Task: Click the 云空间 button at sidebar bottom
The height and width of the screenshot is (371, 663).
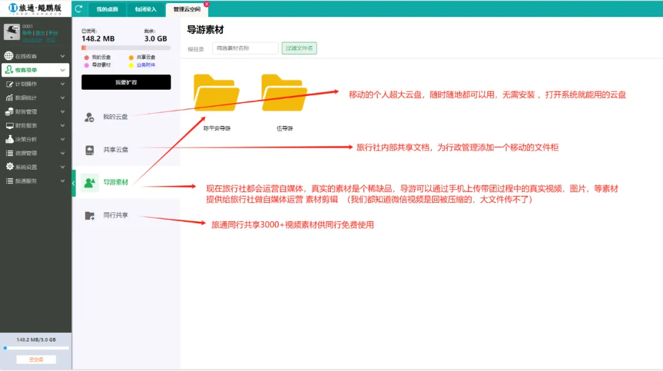Action: coord(36,359)
